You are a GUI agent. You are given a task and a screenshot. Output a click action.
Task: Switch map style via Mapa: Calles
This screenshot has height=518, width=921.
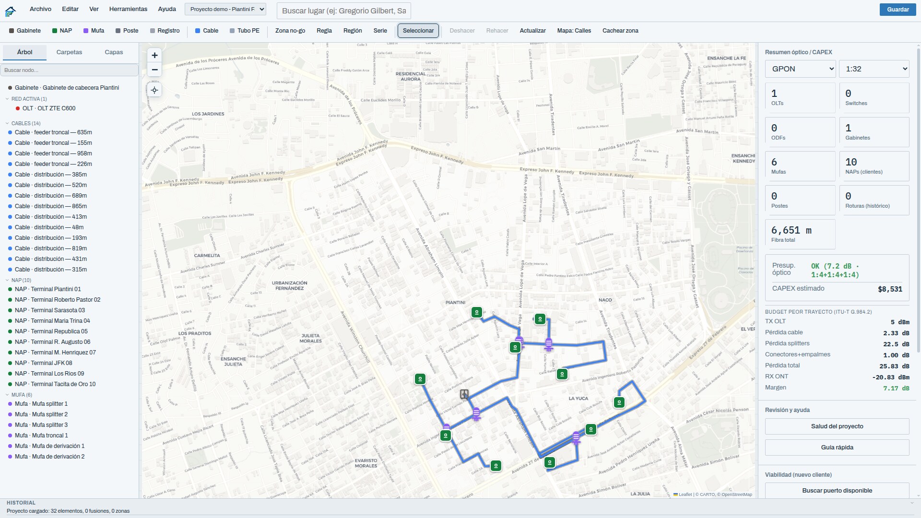pos(574,31)
